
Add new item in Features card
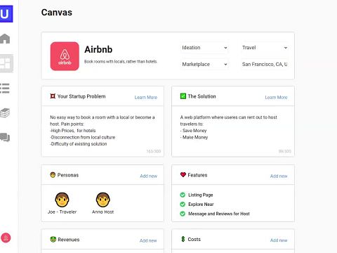pyautogui.click(x=279, y=176)
